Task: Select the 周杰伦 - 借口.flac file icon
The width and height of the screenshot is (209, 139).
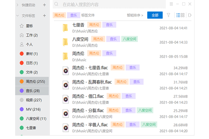Action: [x=66, y=99]
